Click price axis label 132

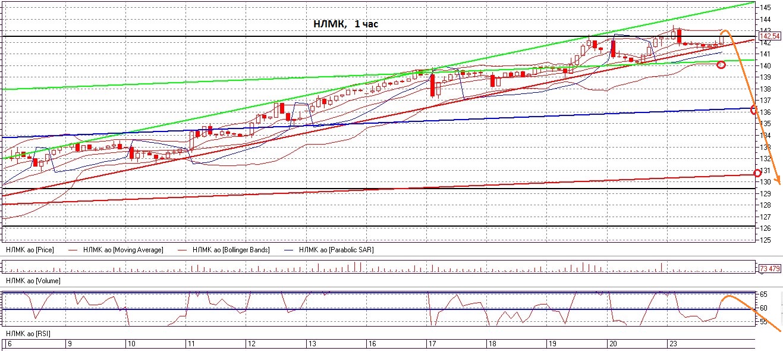765,158
